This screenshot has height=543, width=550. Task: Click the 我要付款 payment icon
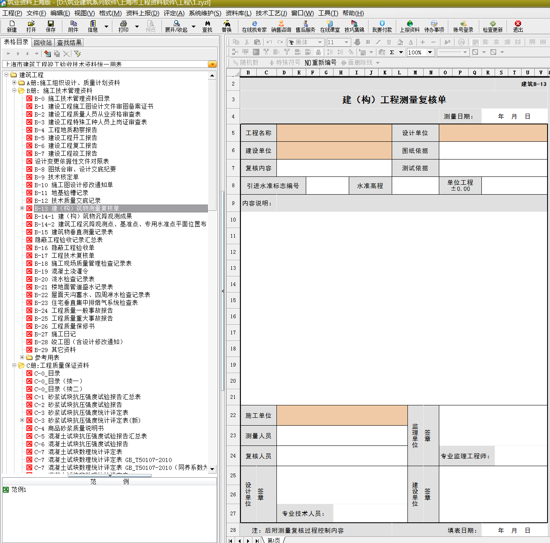(x=382, y=26)
